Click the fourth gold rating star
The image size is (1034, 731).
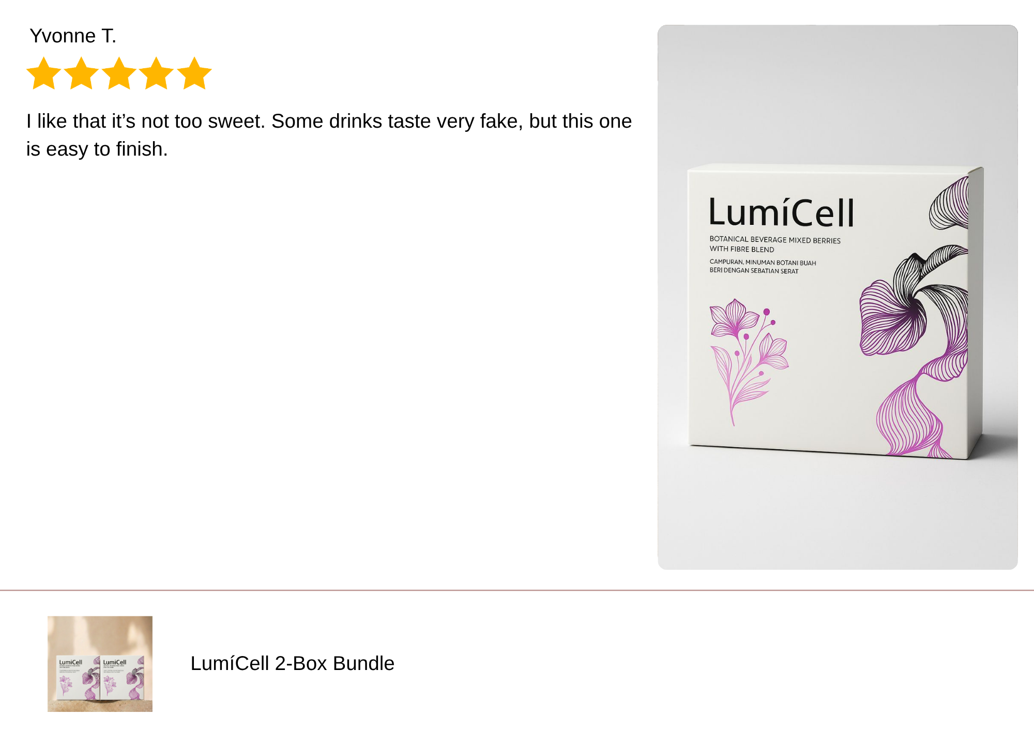(x=156, y=73)
